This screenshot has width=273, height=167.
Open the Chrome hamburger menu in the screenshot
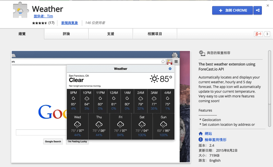pyautogui.click(x=176, y=62)
